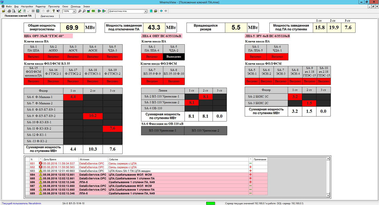Screen dimensions: 379x205
Task: Click the zoom in magnifier icon
Action: pos(80,11)
